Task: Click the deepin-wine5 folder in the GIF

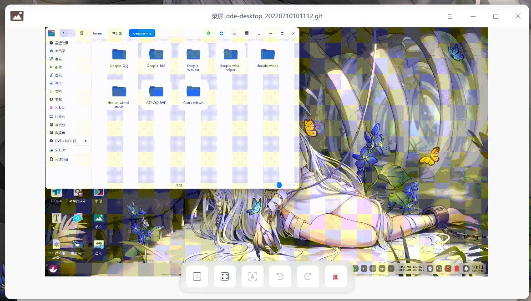Action: click(x=268, y=58)
